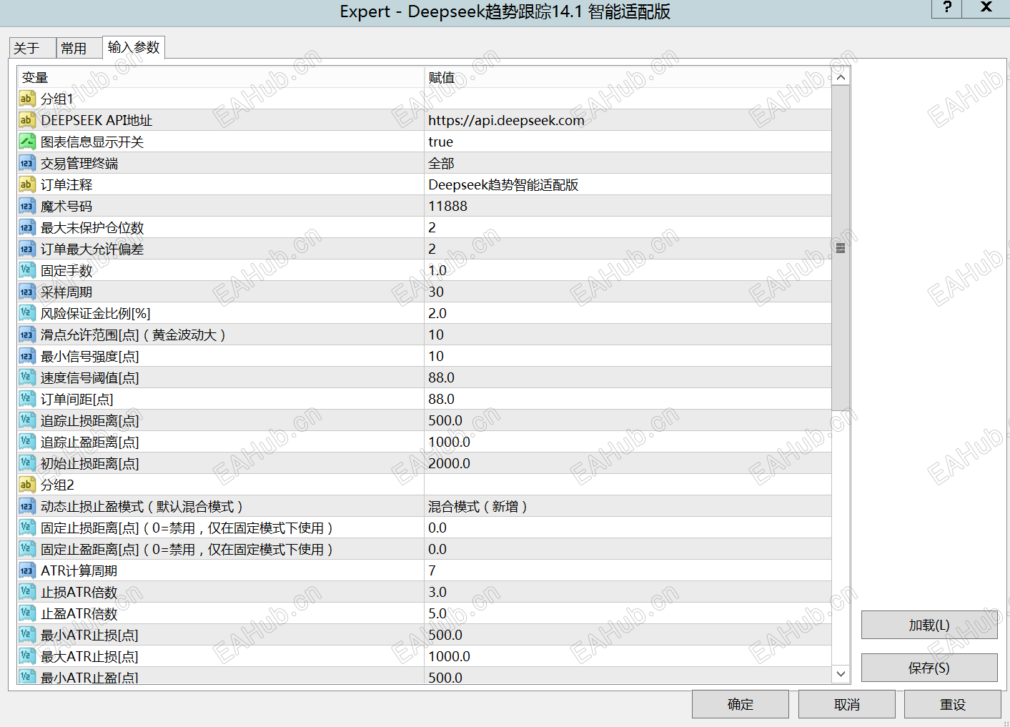Screen dimensions: 1010x727
Task: Switch to the 输入参数 tab
Action: coord(134,47)
